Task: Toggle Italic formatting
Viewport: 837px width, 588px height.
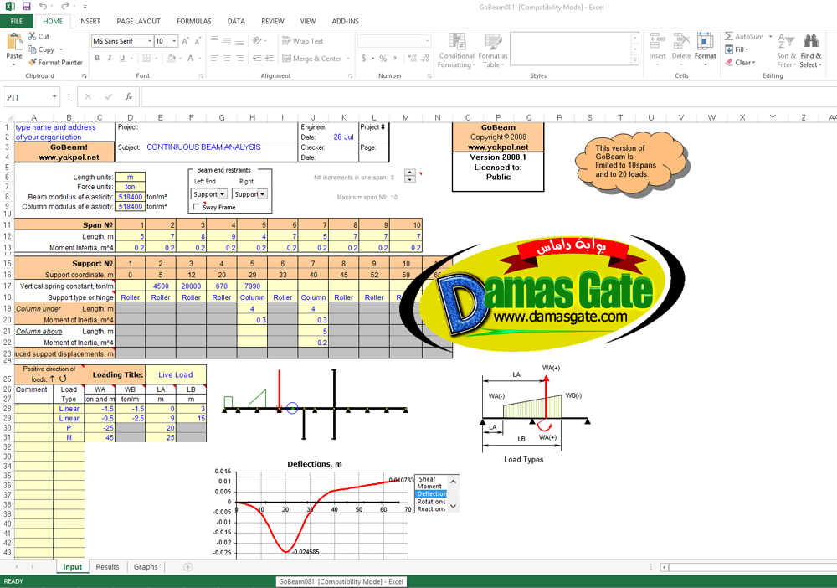Action: (110, 58)
